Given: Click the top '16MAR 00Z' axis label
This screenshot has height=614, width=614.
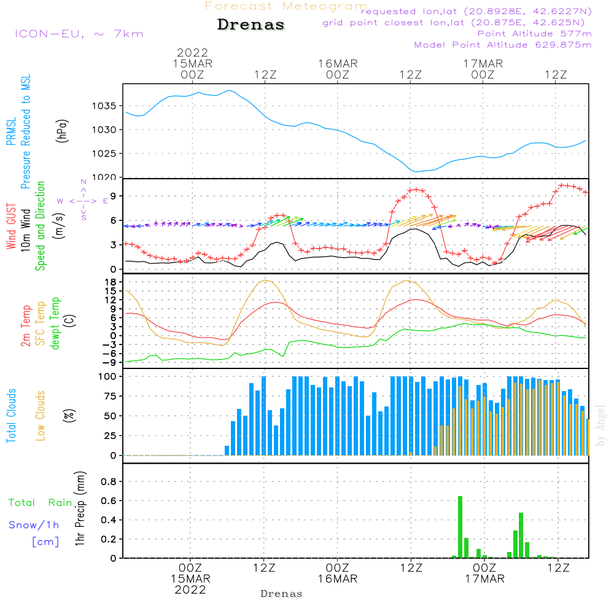Looking at the screenshot, I should (x=338, y=69).
